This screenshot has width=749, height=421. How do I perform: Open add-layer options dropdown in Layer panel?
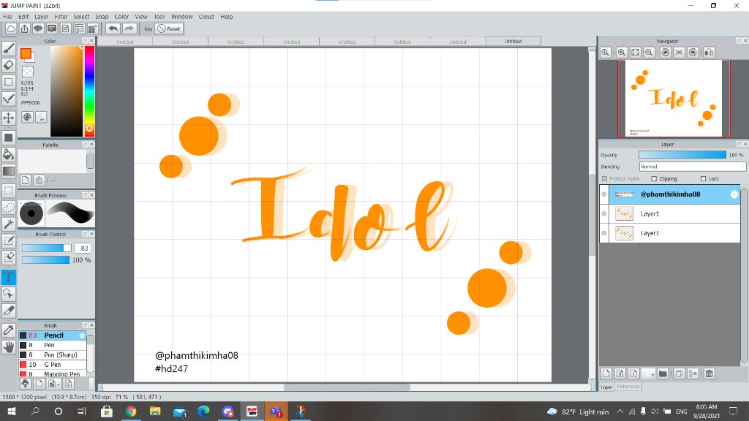(648, 373)
